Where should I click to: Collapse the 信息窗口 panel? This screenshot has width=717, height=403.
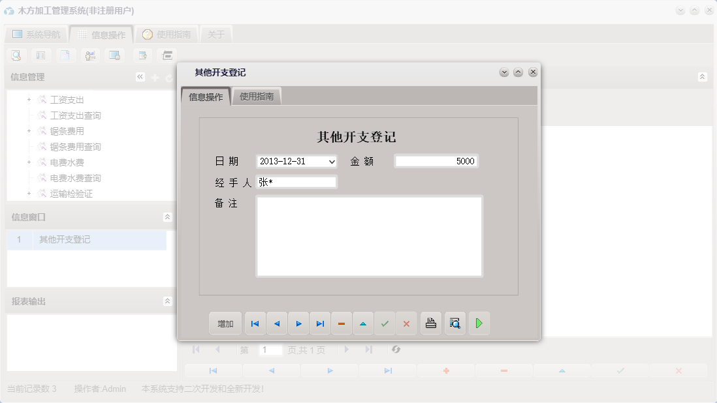click(167, 215)
